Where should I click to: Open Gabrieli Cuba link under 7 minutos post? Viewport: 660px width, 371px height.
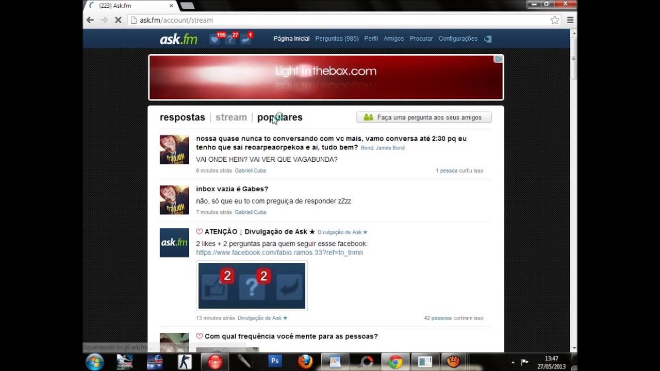coord(251,212)
